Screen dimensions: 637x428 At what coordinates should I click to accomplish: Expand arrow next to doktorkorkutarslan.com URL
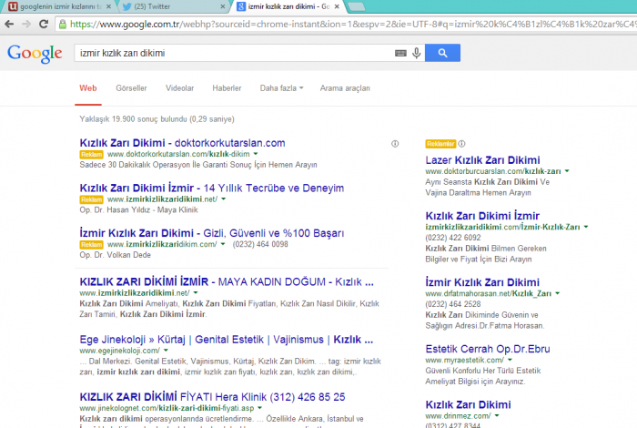[256, 154]
